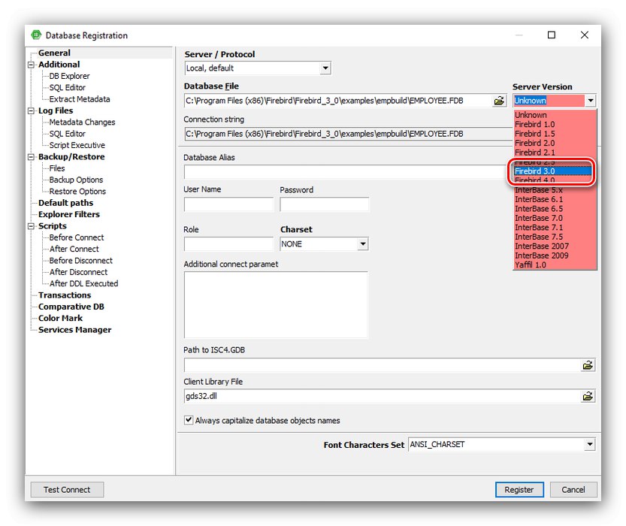Click the User Name field
This screenshot has width=626, height=526.
228,204
